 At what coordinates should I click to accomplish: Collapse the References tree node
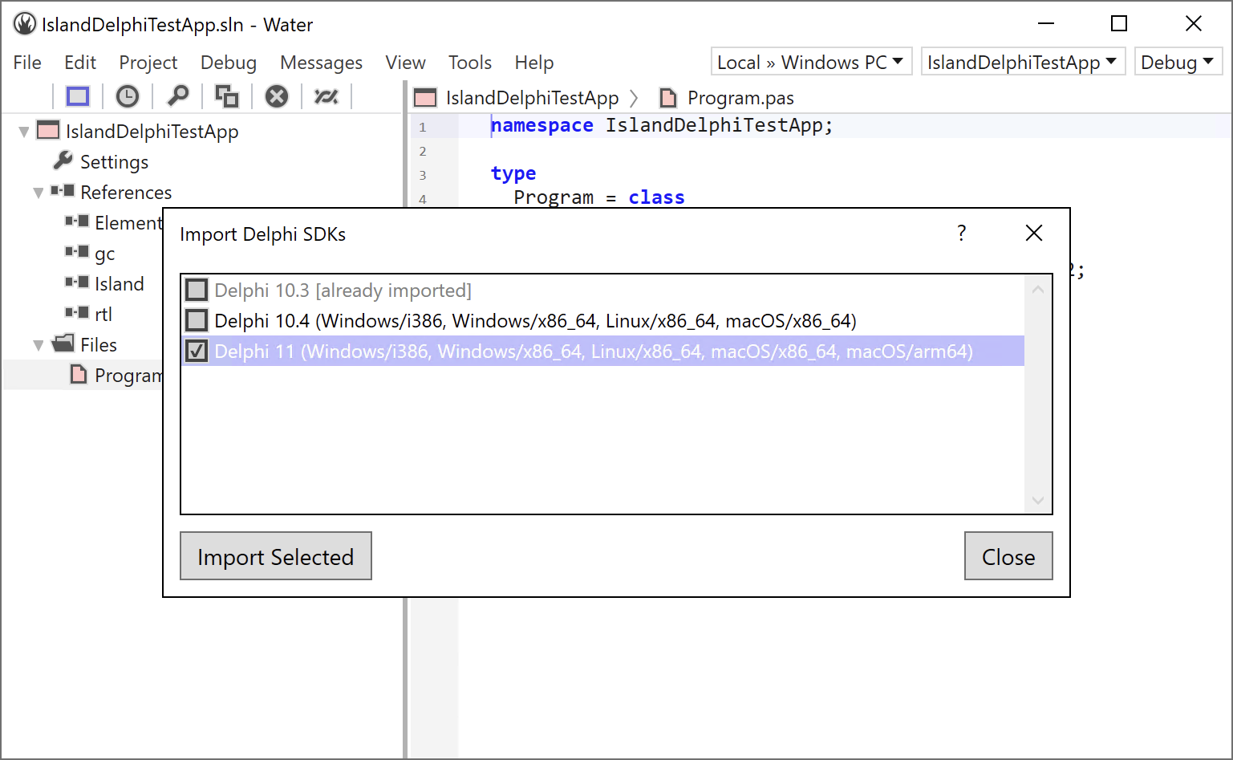(x=38, y=192)
